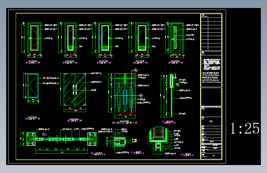Click the DF1 ELEVATION title label
Screen dimensions: 267x173
[33, 62]
